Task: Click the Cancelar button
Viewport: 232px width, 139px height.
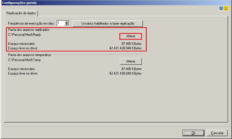Action: 217,133
